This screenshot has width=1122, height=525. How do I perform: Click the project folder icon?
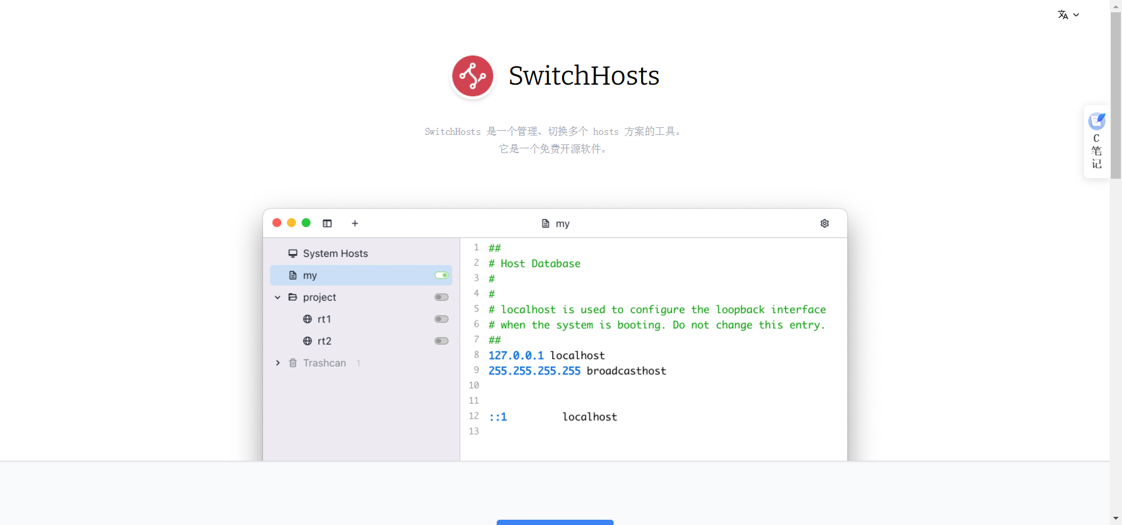(x=293, y=297)
